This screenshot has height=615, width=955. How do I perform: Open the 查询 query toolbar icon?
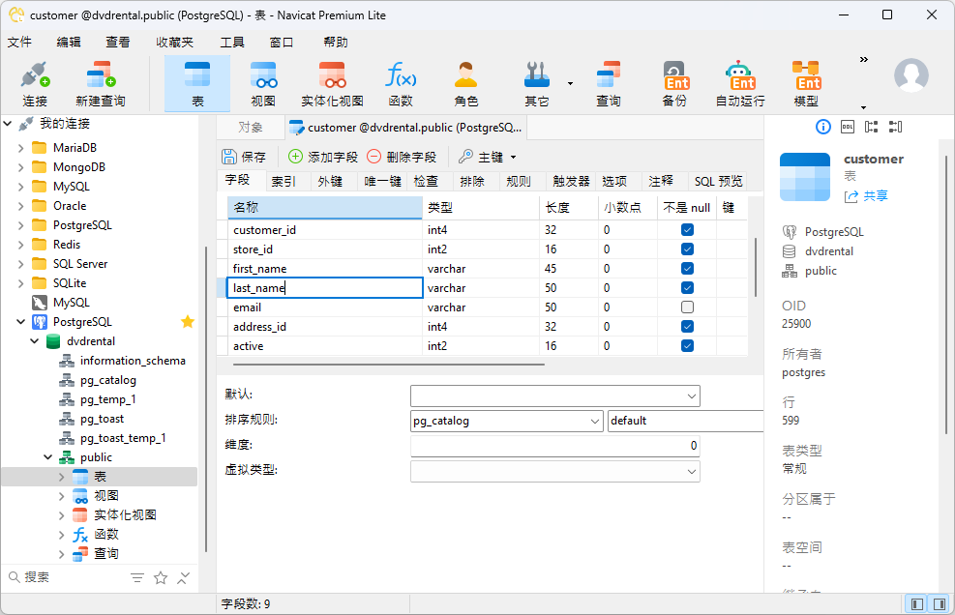608,84
